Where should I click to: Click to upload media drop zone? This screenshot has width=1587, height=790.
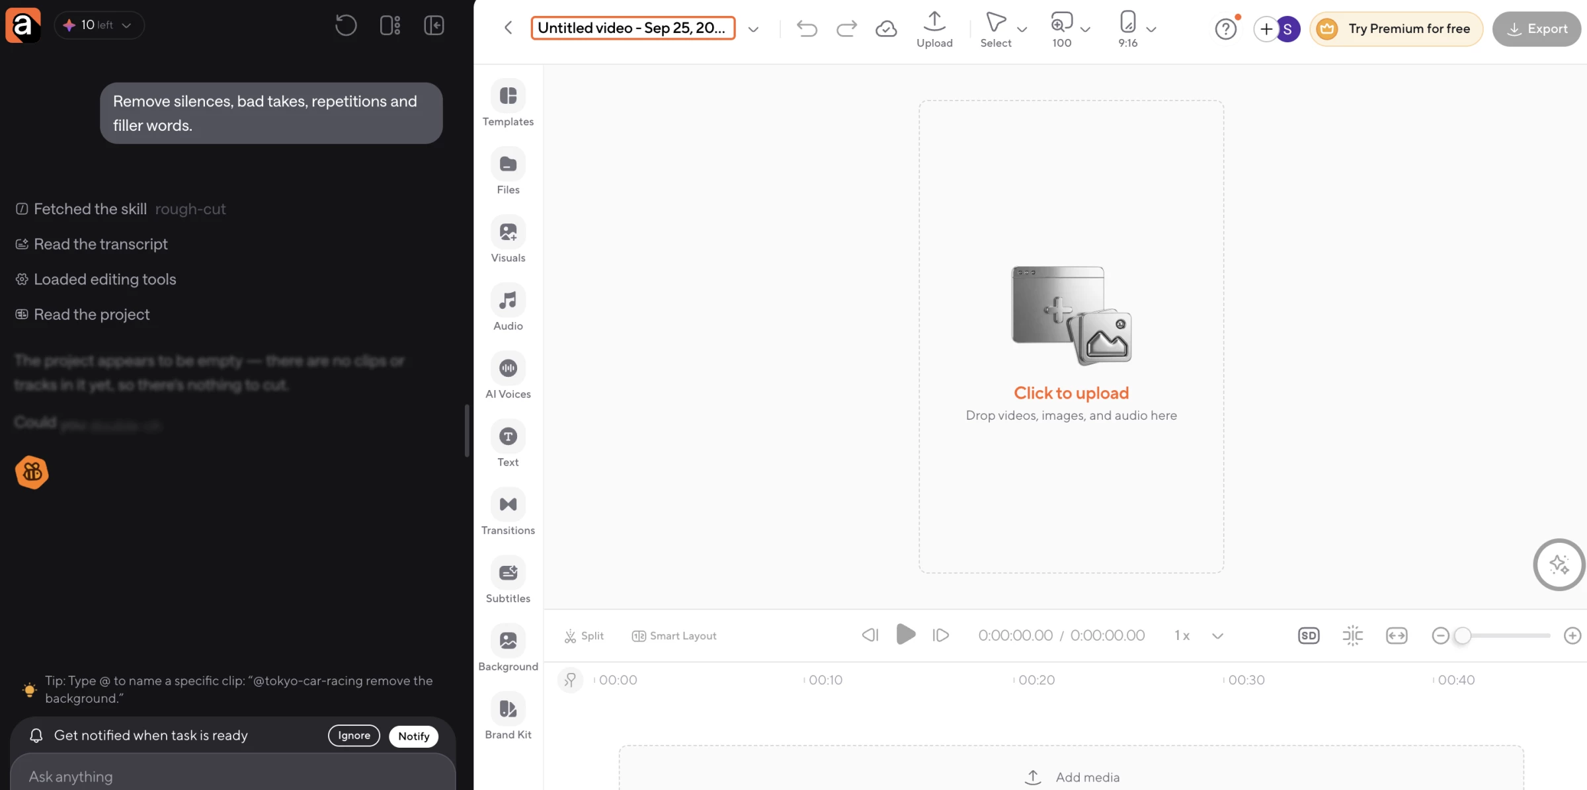[x=1071, y=336]
